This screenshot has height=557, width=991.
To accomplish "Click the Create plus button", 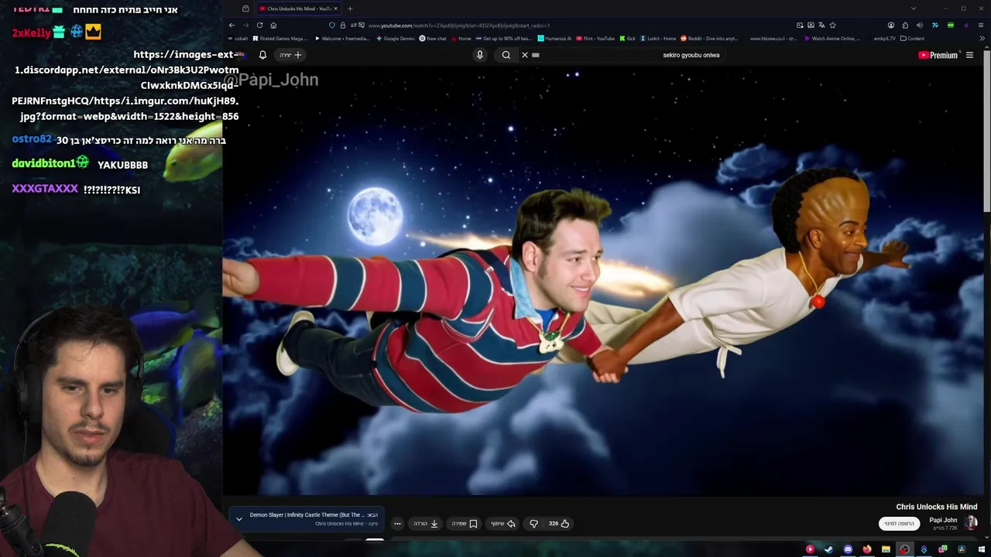I will (x=291, y=55).
